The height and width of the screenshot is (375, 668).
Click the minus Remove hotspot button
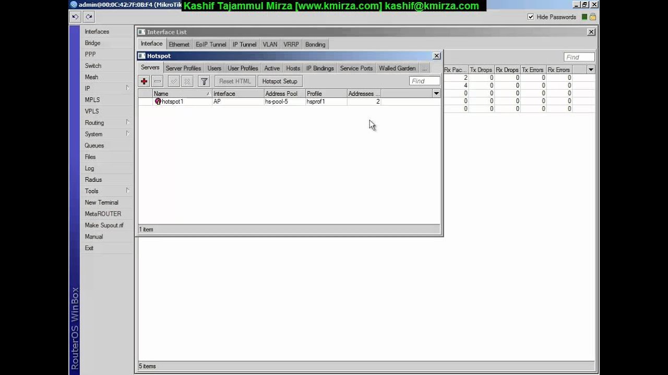click(158, 81)
